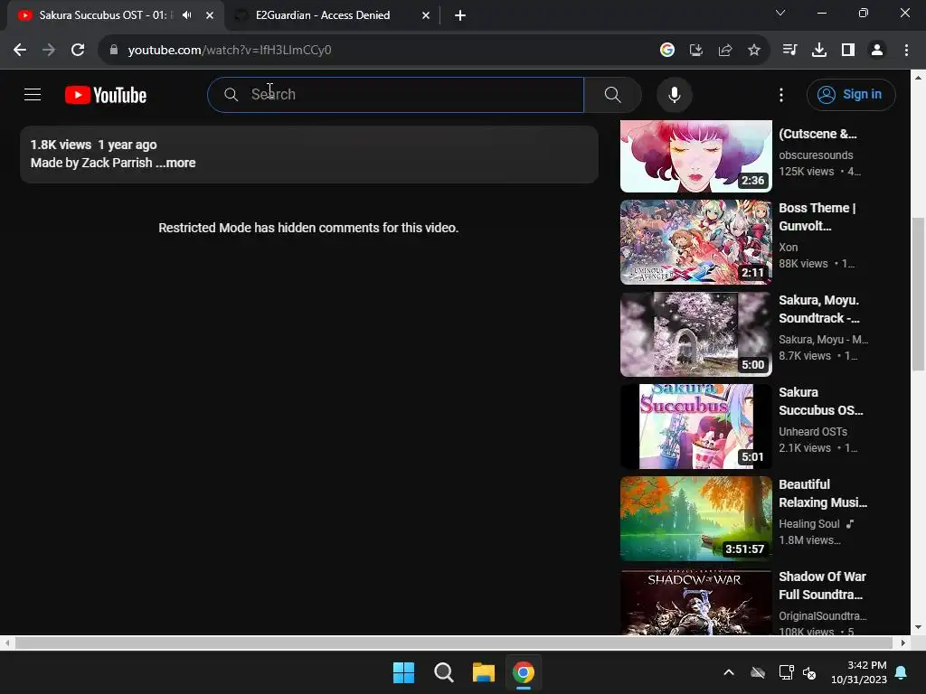Image resolution: width=926 pixels, height=694 pixels.
Task: Mute tab using speaker icon
Action: (x=187, y=15)
